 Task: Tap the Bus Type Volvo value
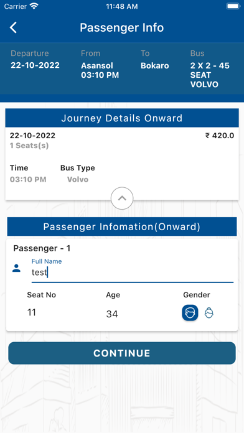click(x=78, y=180)
